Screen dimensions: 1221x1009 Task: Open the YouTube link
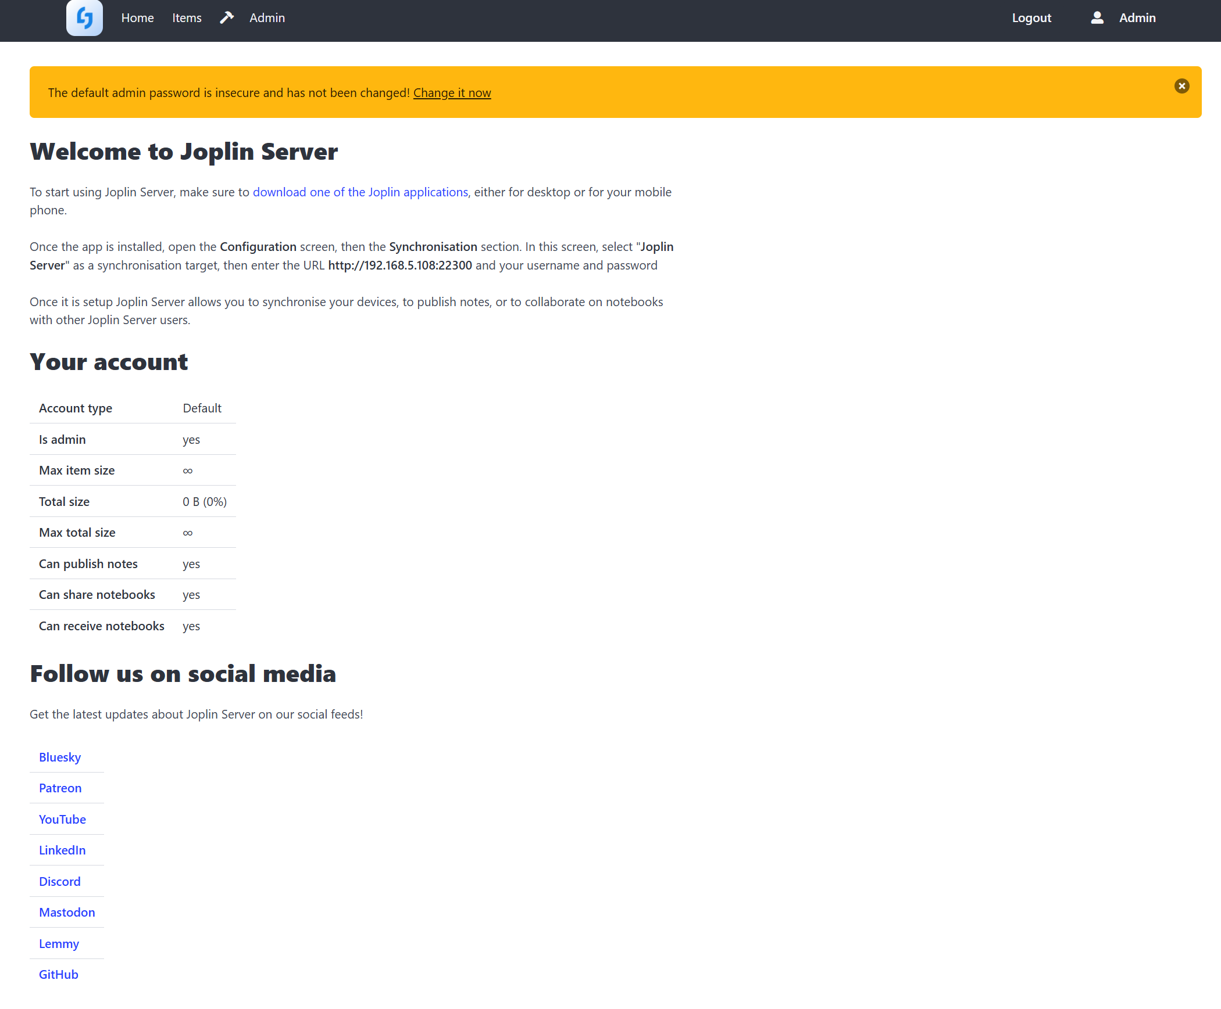click(62, 819)
